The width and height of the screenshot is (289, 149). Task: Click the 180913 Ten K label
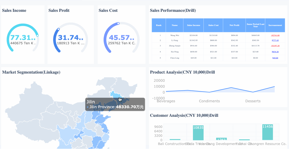(71, 43)
